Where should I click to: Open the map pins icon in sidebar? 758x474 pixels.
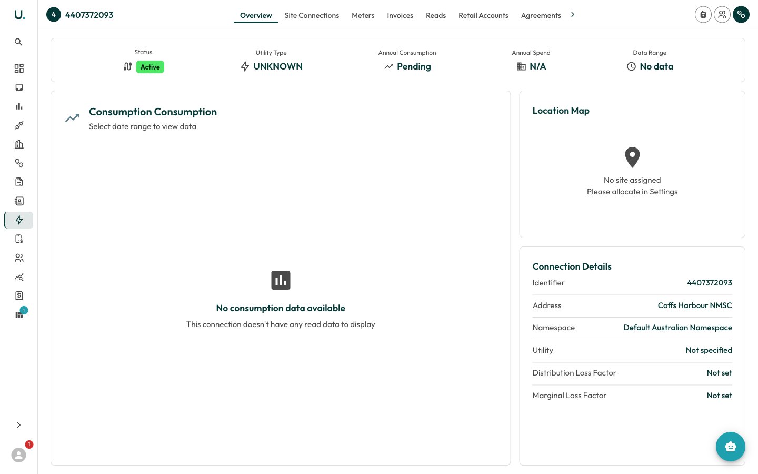coord(19,163)
